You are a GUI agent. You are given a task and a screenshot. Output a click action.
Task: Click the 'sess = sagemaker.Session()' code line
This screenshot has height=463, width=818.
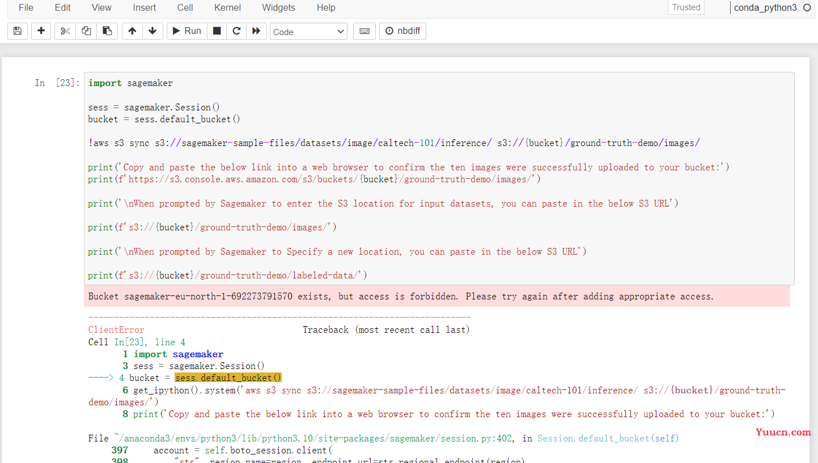[154, 107]
